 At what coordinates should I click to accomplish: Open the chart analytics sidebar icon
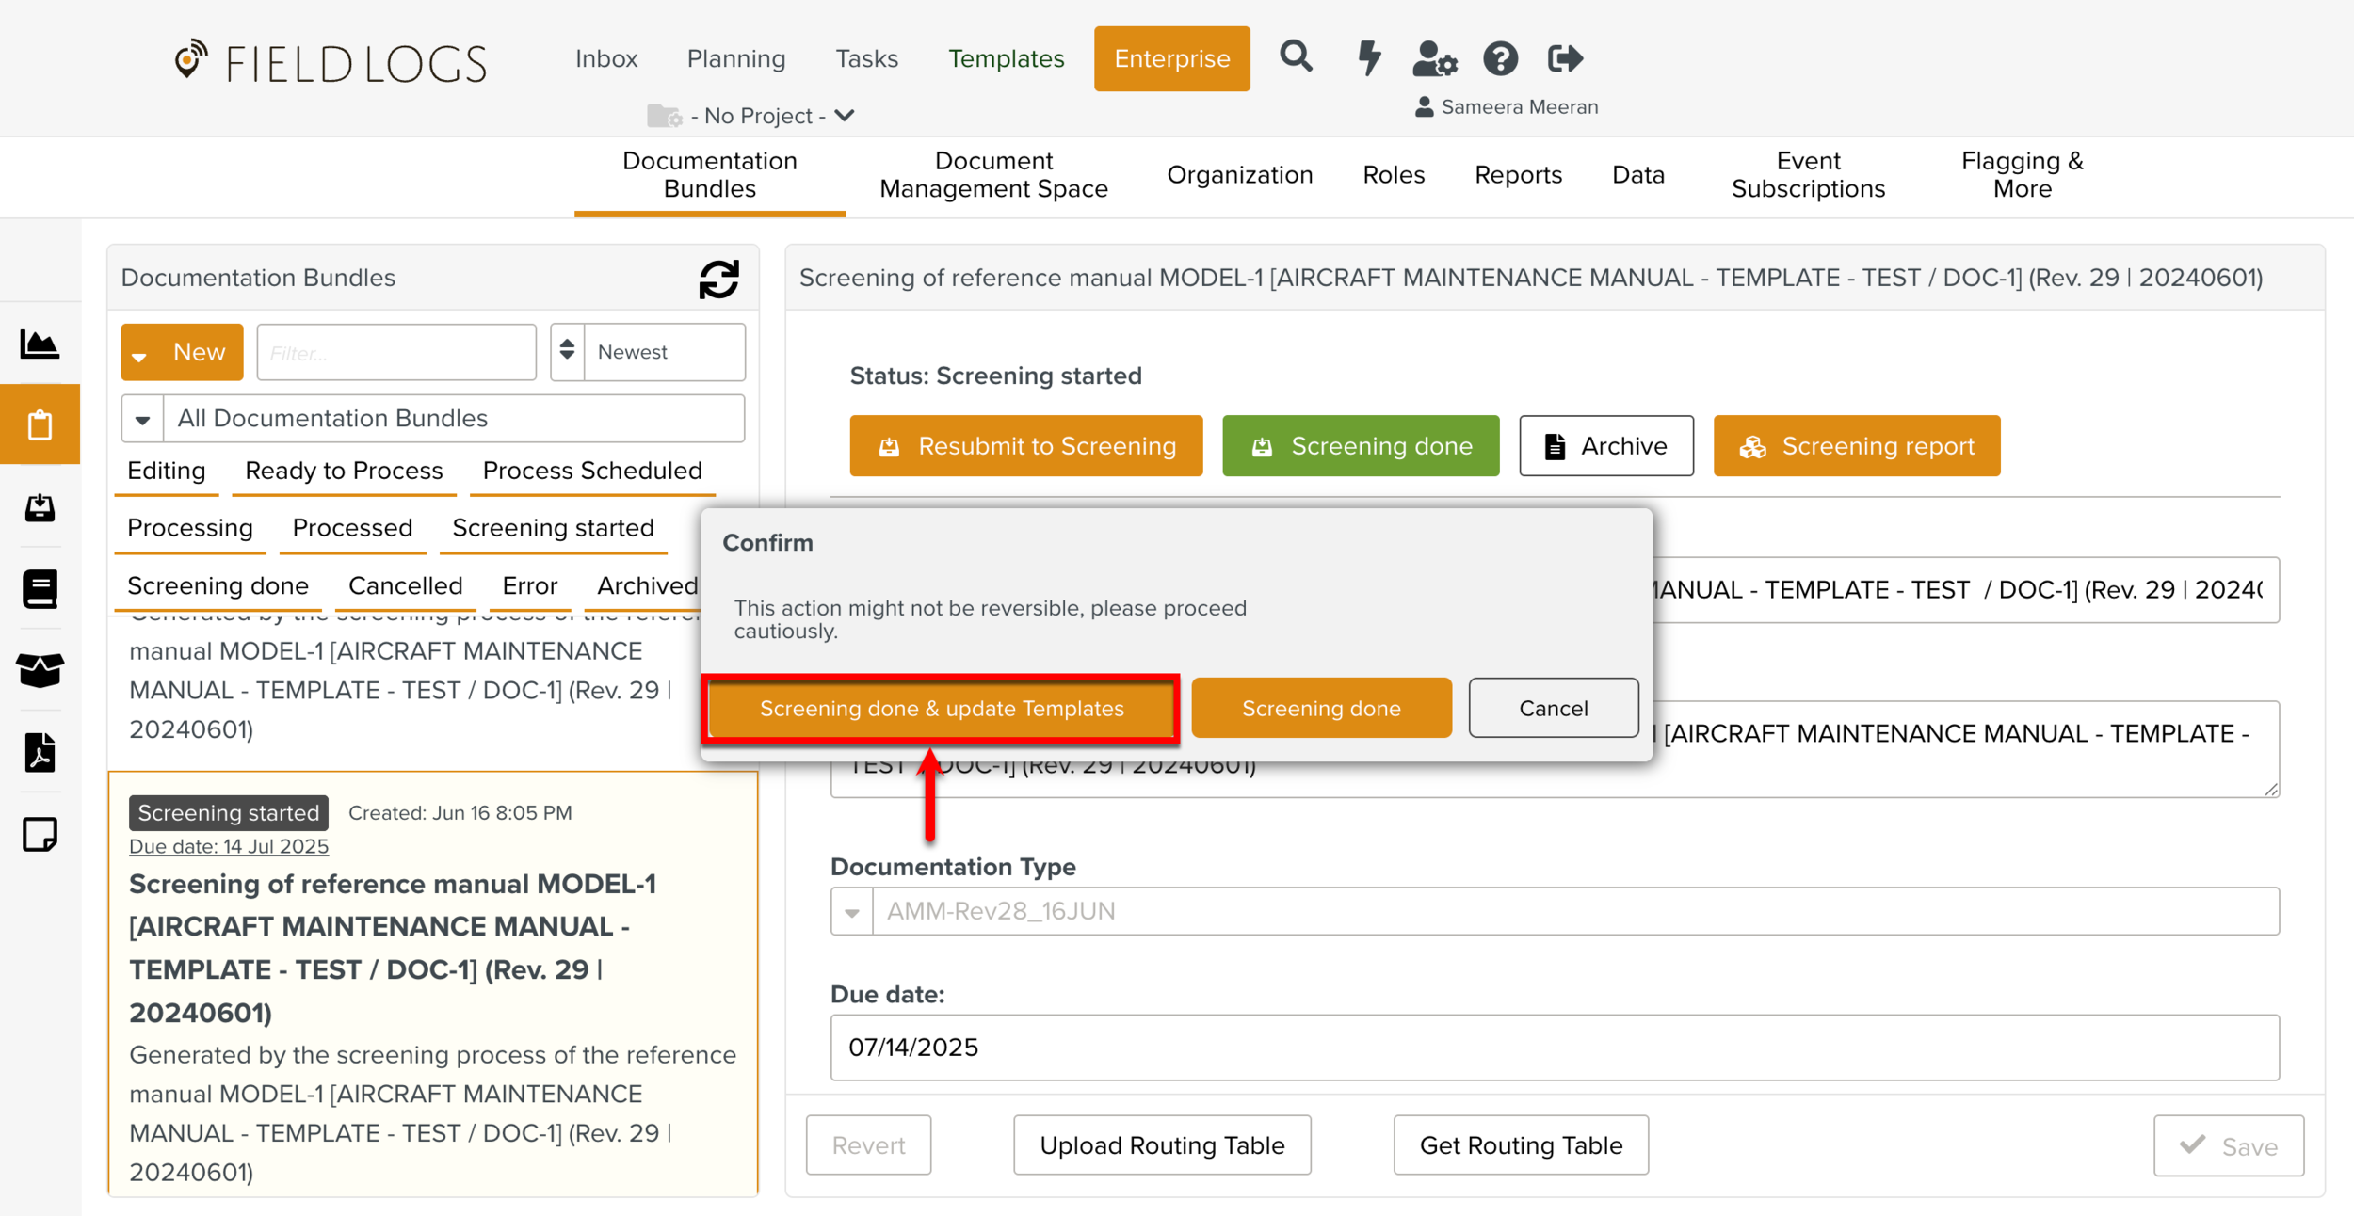(40, 344)
